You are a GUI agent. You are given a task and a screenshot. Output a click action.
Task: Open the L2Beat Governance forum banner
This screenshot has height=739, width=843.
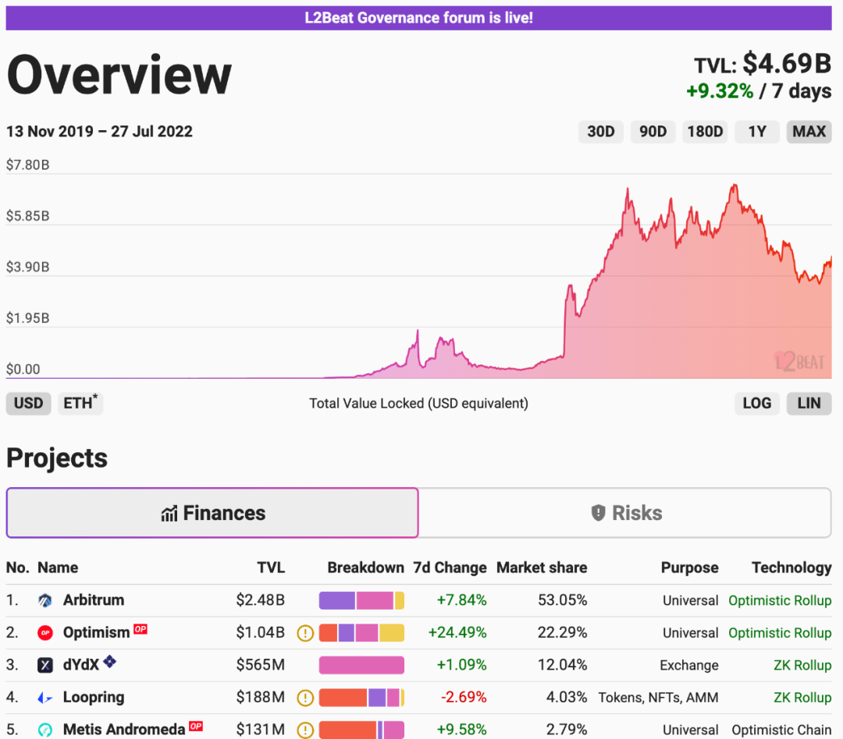[x=418, y=17]
